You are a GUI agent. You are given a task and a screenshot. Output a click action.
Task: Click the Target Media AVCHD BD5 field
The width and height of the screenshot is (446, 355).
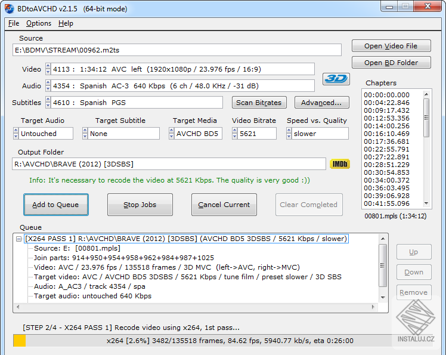pyautogui.click(x=198, y=133)
